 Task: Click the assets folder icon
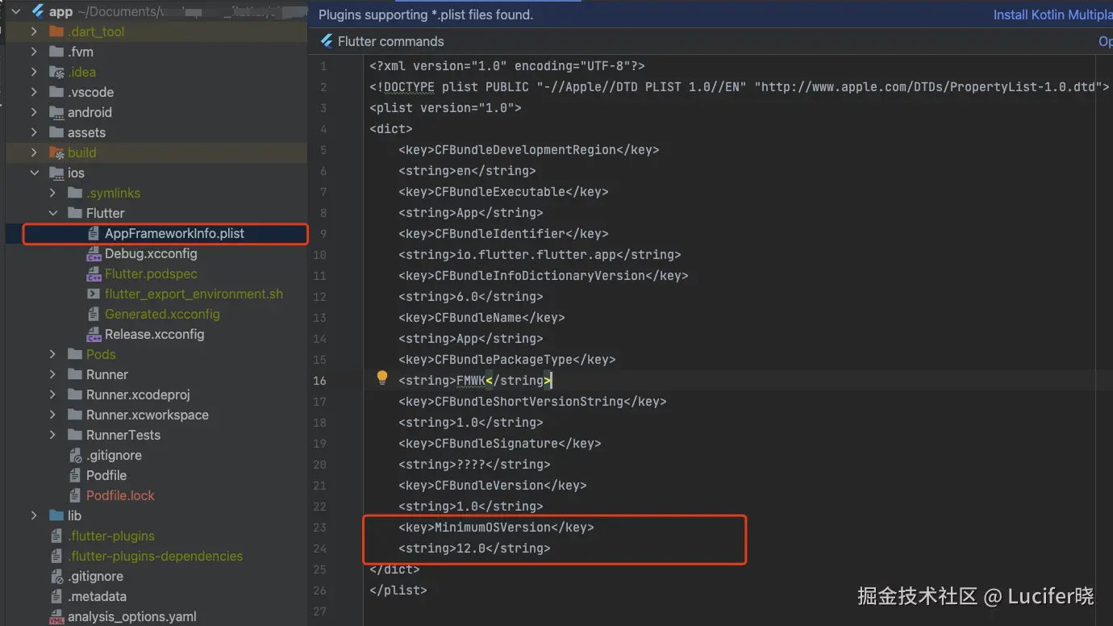tap(56, 132)
